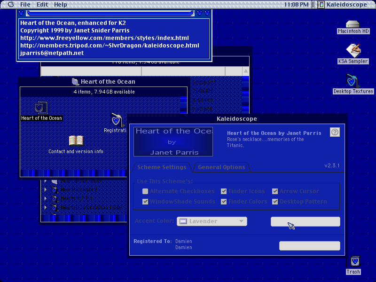
Task: Click the inner right heart button of info window
Action: point(199,14)
